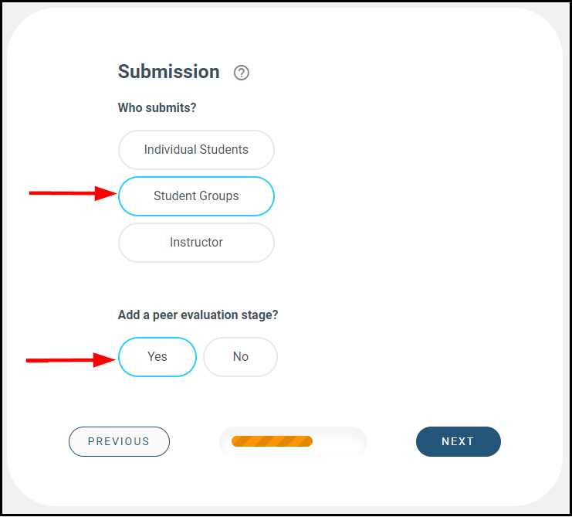Enable peer evaluation stage with Yes
Screen dimensions: 572x517
157,357
